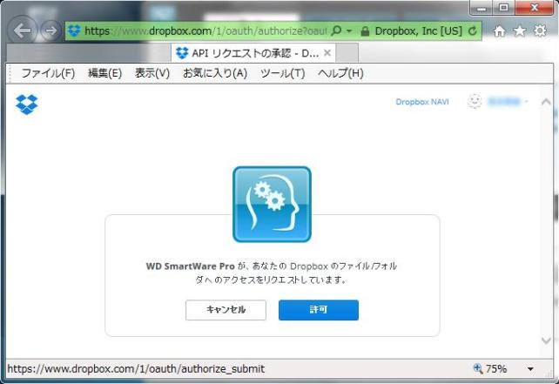Maximize the browser window
The width and height of the screenshot is (559, 384).
[504, 8]
